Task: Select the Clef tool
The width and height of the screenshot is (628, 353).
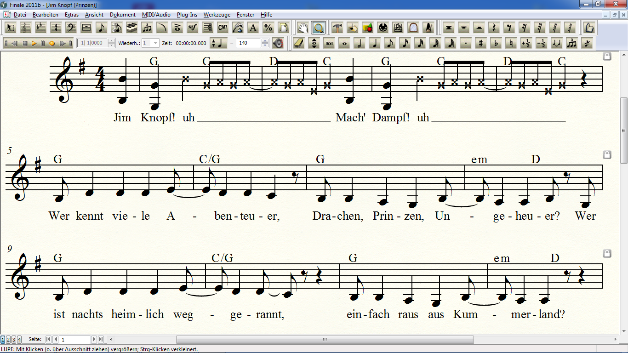Action: [26, 28]
